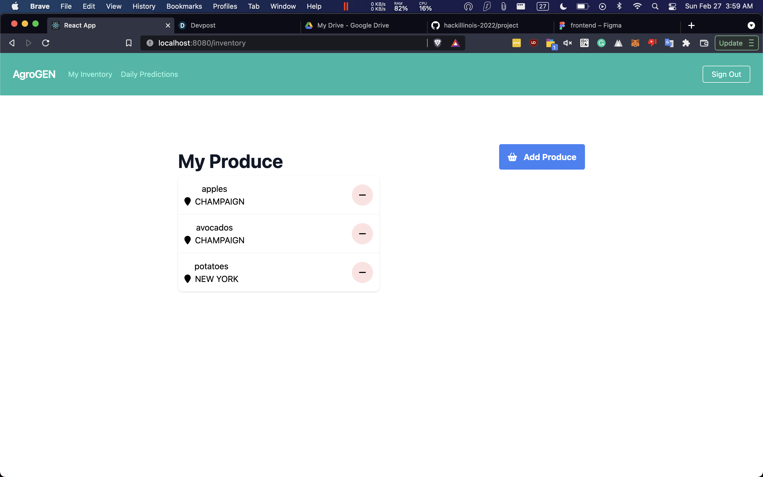
Task: Click minus button beside avocados
Action: [x=362, y=234]
